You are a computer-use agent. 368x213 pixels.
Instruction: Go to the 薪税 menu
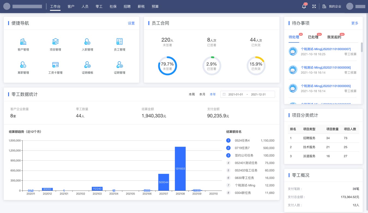141,7
